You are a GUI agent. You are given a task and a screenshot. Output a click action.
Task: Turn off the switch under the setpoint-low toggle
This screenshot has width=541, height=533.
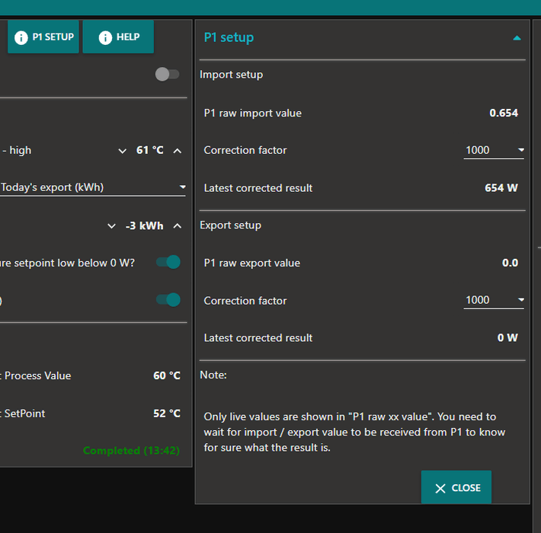tap(168, 300)
